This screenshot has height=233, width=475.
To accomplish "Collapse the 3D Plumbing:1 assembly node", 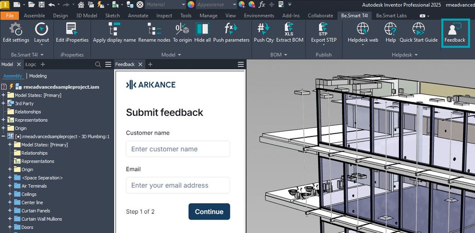I will (x=3, y=136).
